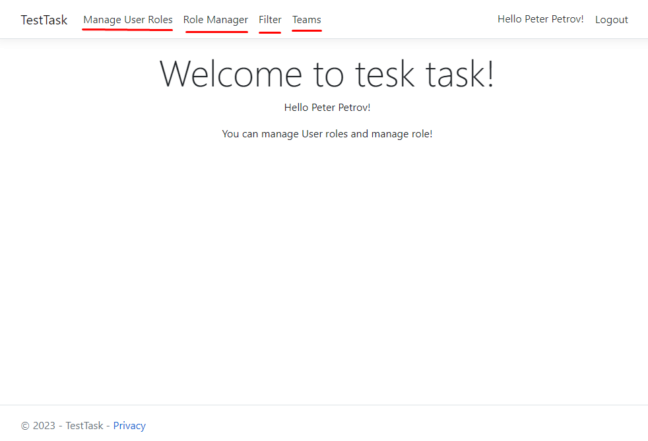Screen dimensions: 648x441
Task: Open the TestTask brand home link
Action: pyautogui.click(x=44, y=20)
